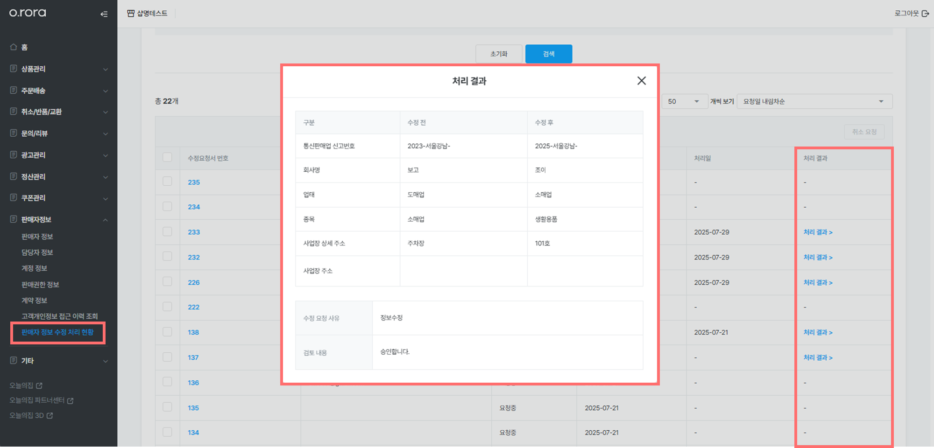Click the 취소 요청 button

click(x=864, y=132)
